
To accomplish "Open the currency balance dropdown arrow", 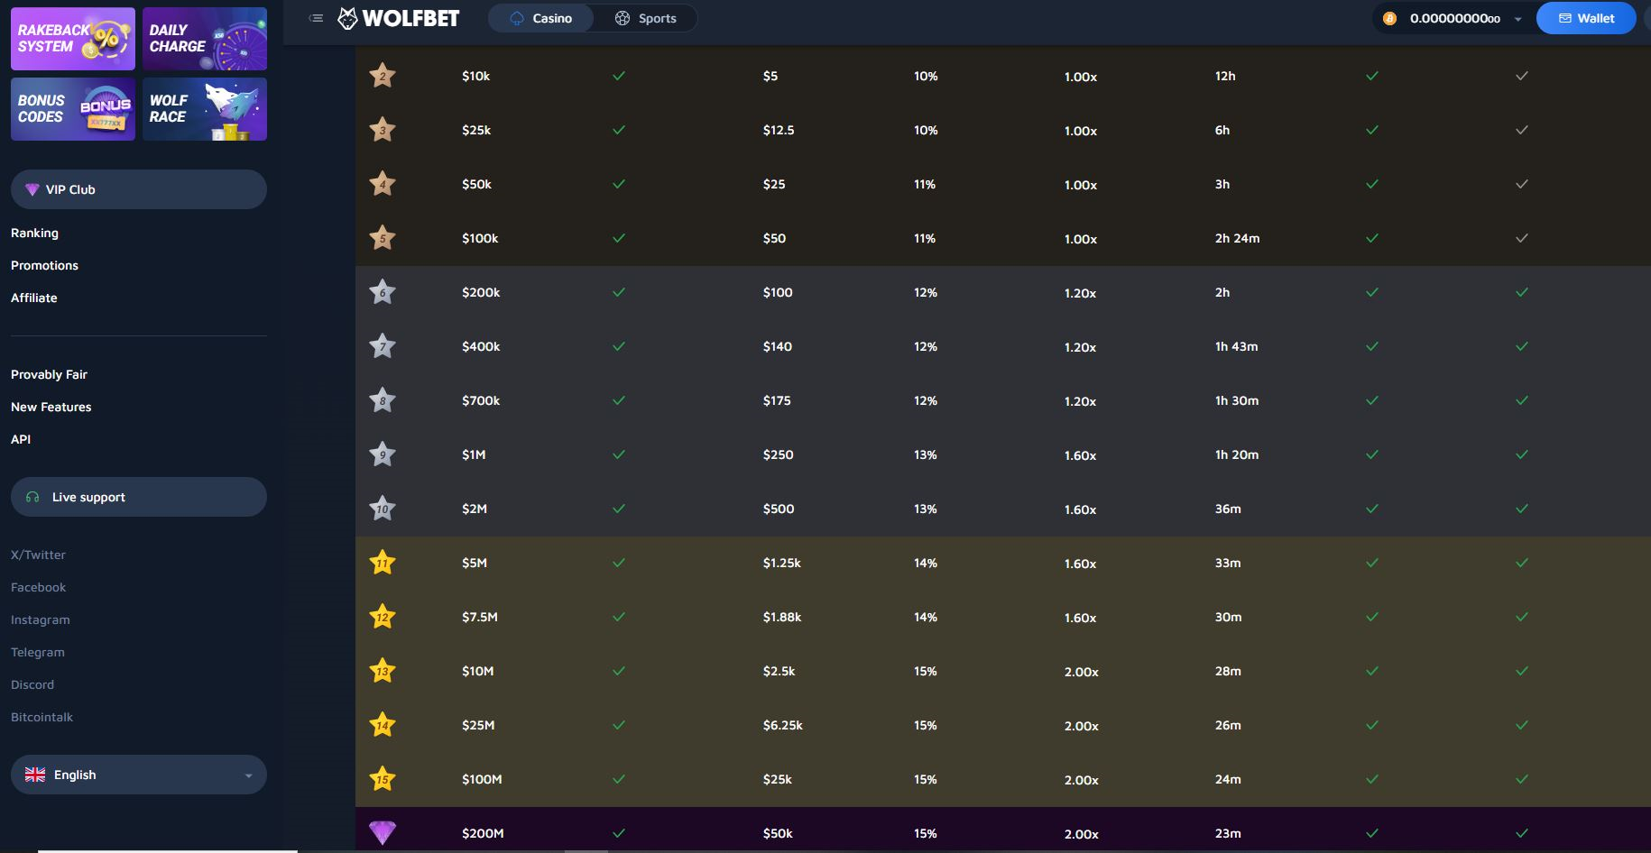I will point(1518,19).
